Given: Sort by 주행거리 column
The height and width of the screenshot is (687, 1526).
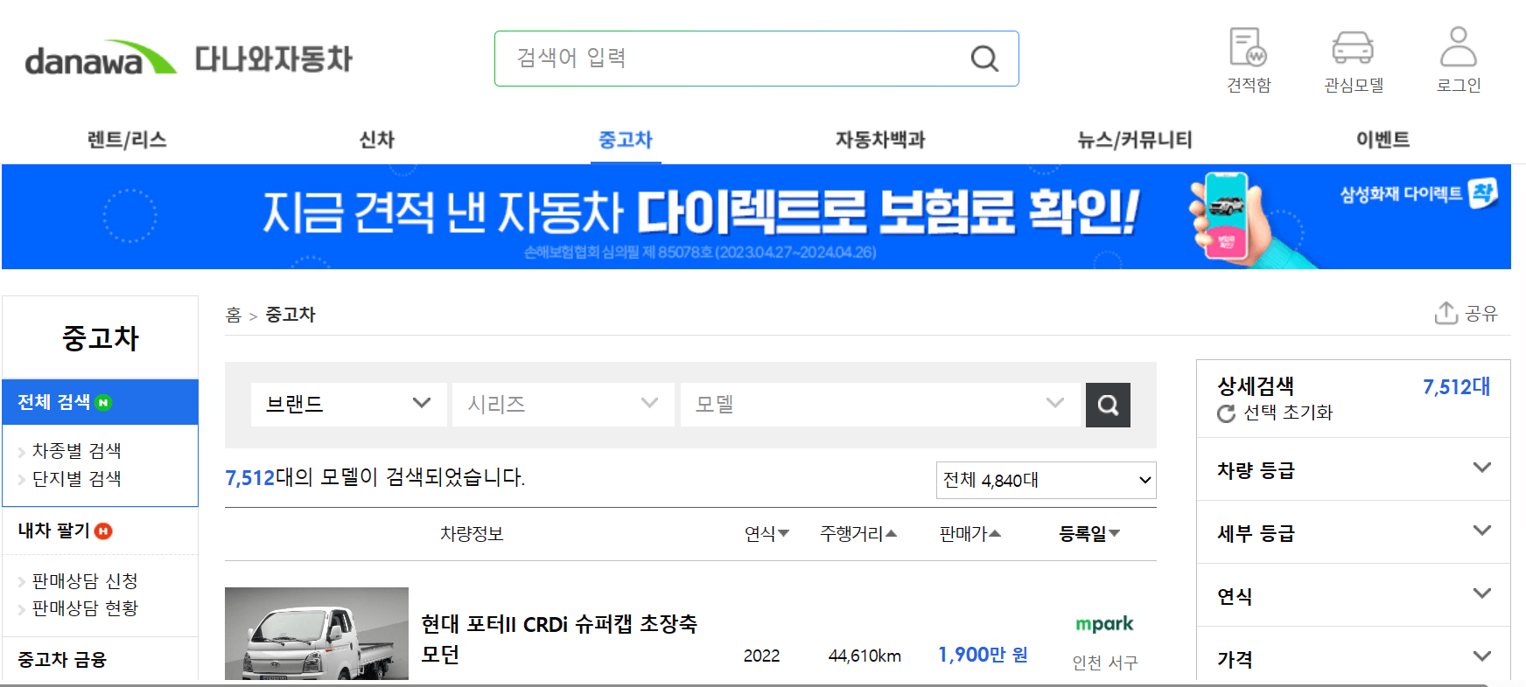Looking at the screenshot, I should (x=857, y=534).
